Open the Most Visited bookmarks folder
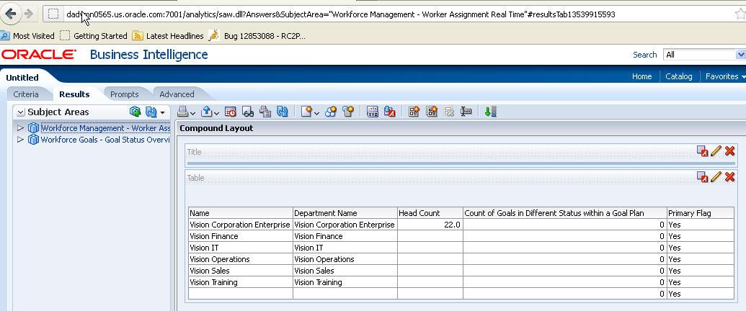Screen dimensions: 746x311 click(27, 36)
